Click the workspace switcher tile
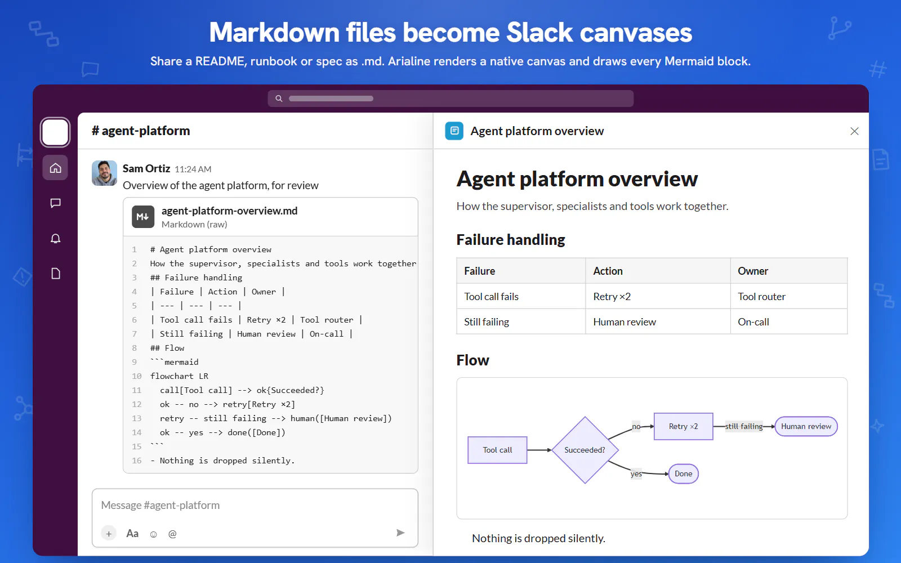The image size is (901, 563). click(x=55, y=132)
